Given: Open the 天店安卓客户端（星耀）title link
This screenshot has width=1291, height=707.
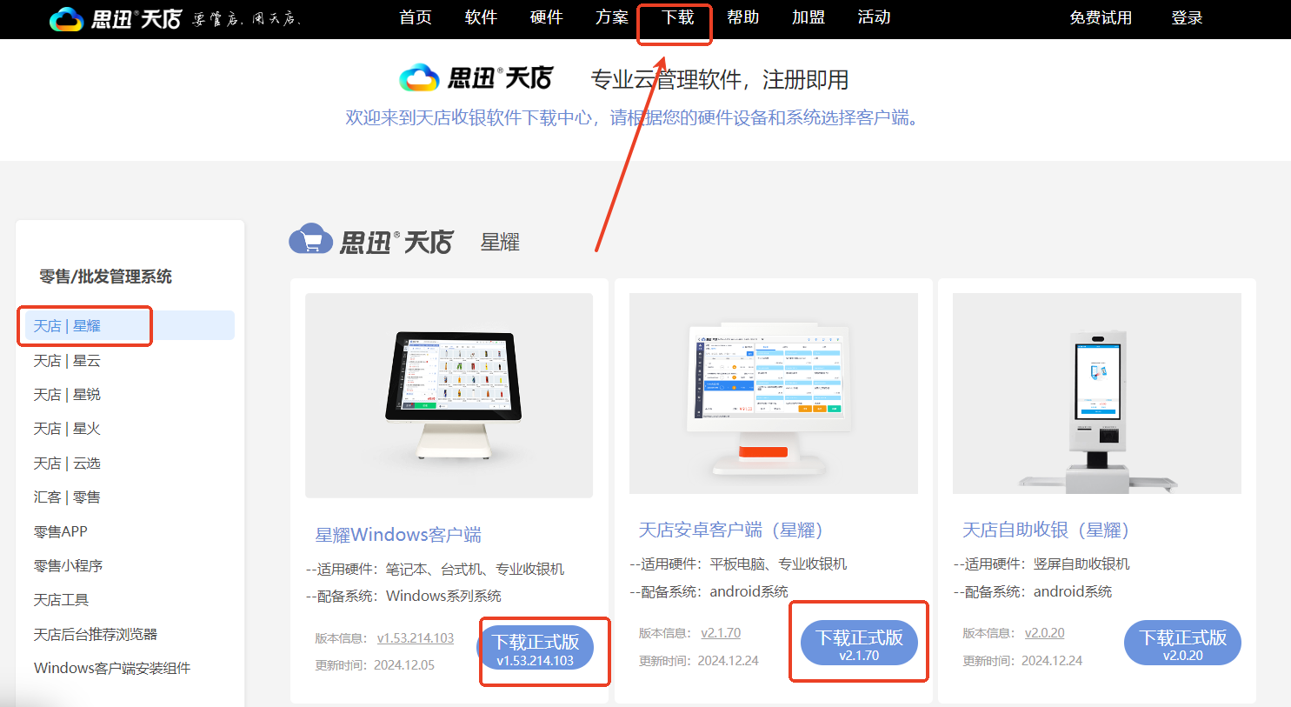Looking at the screenshot, I should click(x=731, y=530).
